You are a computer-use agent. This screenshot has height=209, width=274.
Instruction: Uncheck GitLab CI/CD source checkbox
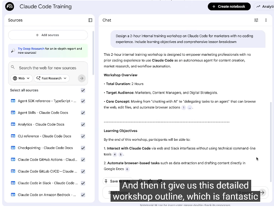coord(83,171)
